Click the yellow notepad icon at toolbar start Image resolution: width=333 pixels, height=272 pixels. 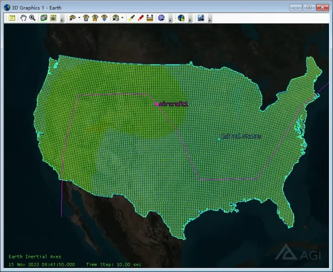(12, 18)
